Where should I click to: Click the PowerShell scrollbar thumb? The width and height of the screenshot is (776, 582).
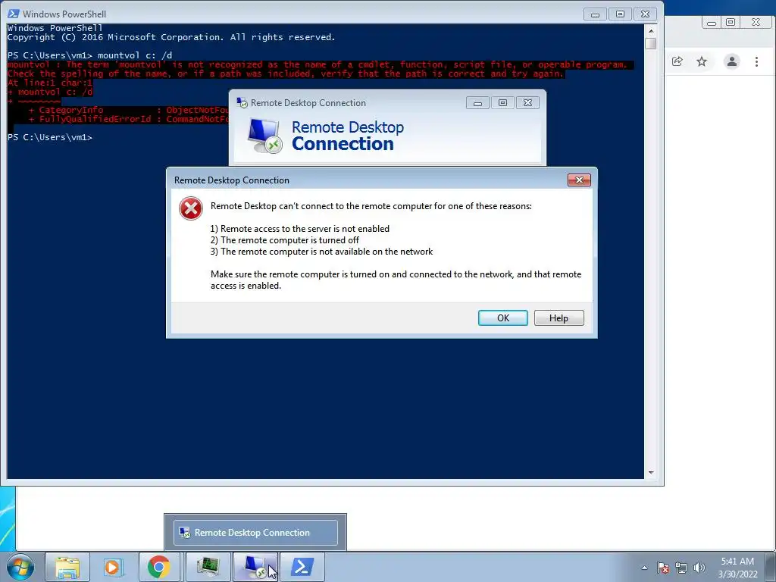pos(651,43)
